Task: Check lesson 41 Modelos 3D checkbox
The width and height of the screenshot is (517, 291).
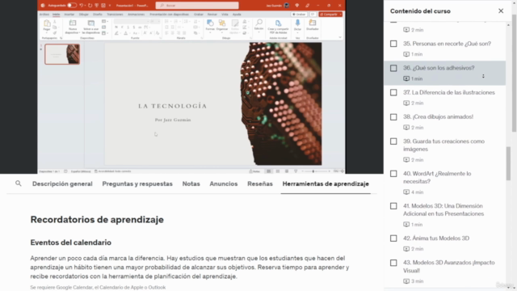Action: click(x=393, y=206)
